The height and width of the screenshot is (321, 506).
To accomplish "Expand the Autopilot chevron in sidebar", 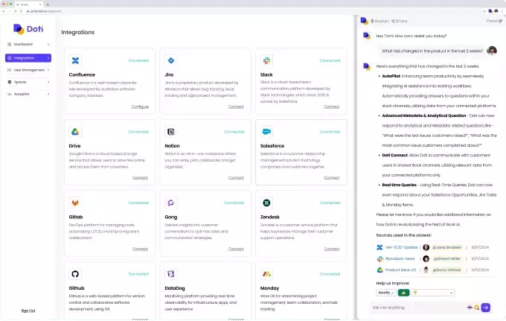I will click(x=48, y=94).
